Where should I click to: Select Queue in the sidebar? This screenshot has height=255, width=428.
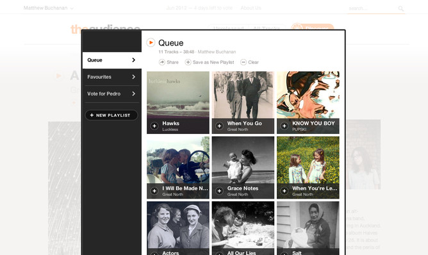pyautogui.click(x=112, y=60)
